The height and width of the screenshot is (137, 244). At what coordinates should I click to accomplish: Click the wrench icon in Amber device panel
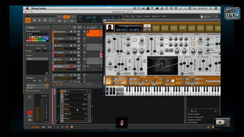65,91
